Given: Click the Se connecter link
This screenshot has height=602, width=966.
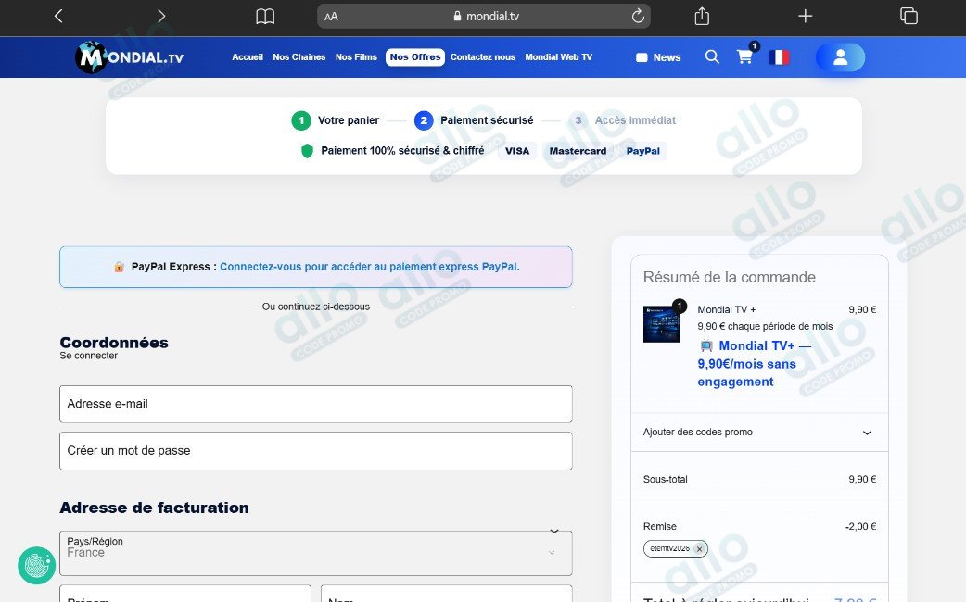Looking at the screenshot, I should point(89,356).
